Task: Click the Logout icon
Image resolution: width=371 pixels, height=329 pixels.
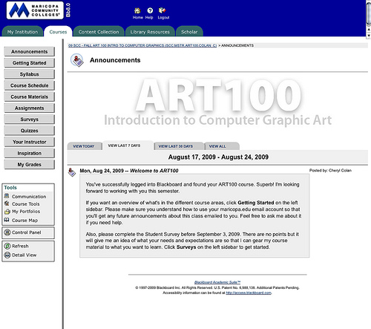Action: point(162,10)
